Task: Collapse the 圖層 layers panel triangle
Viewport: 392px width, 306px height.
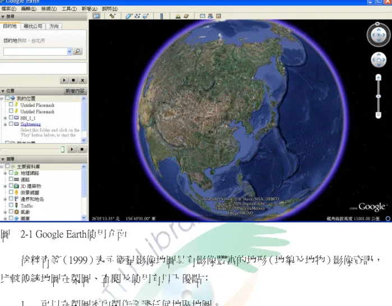Action: (x=3, y=159)
